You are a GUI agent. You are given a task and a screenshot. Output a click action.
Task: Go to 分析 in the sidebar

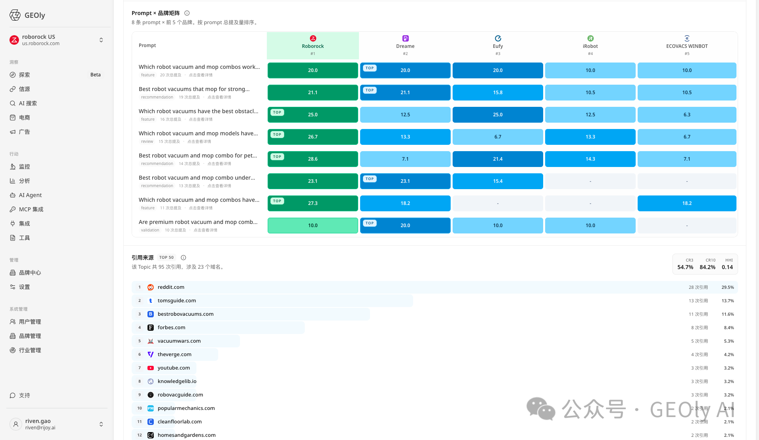click(x=57, y=181)
